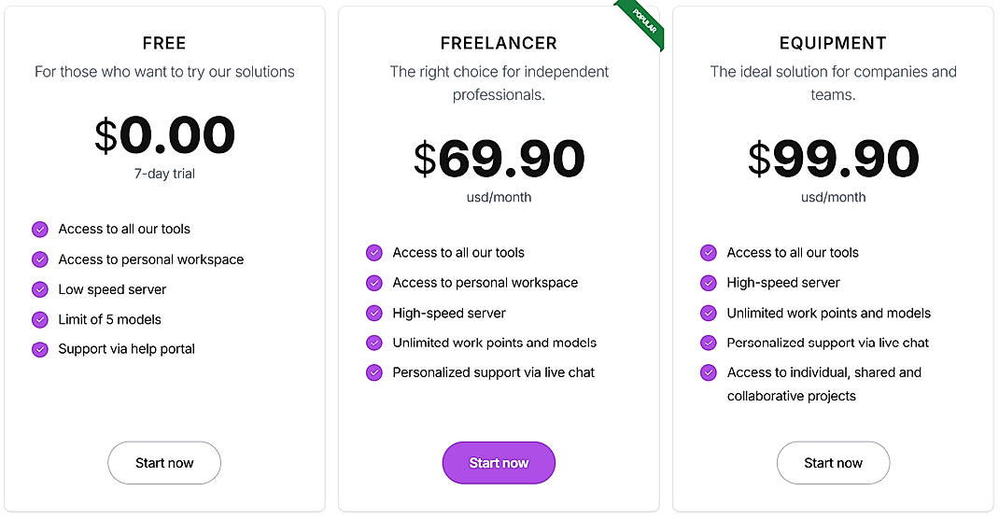This screenshot has width=999, height=519.
Task: Click the $99.90 Equipment price
Action: 833,159
